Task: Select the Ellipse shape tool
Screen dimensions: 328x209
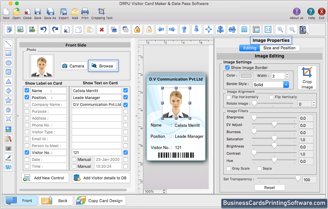Action: 8,62
